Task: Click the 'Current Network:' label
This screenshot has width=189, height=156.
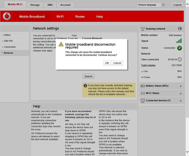Action: 92,38
